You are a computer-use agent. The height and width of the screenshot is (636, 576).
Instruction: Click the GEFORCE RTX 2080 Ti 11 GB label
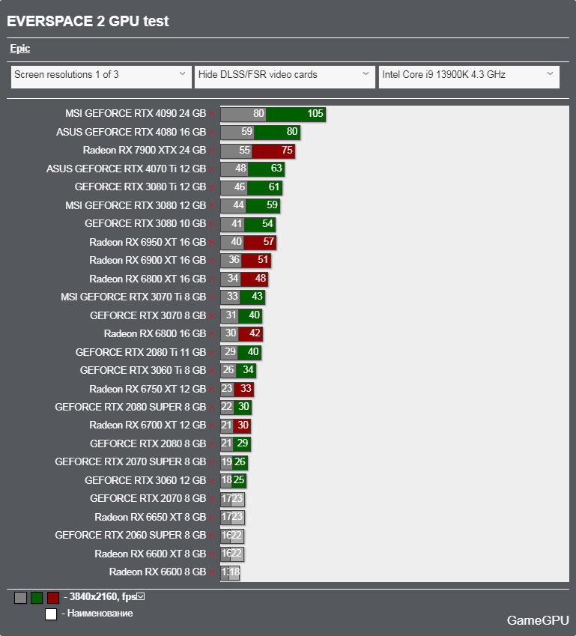141,352
